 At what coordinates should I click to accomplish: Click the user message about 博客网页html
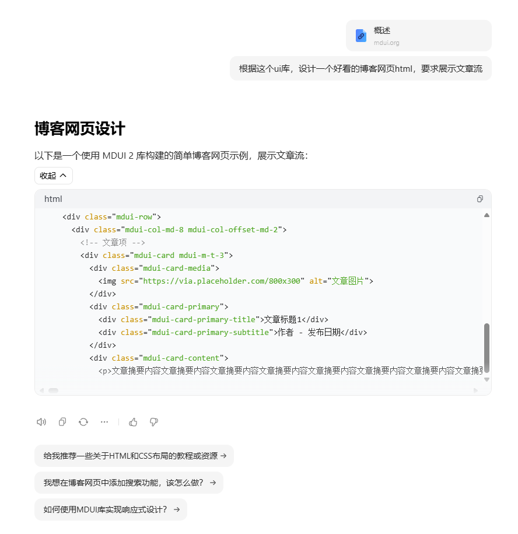tap(360, 68)
